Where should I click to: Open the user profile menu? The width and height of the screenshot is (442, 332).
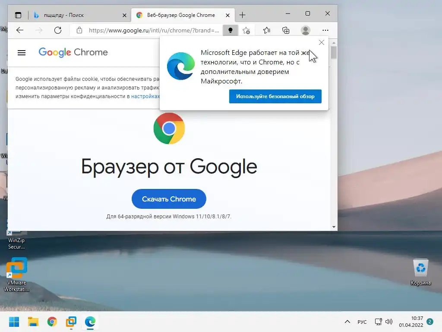(x=306, y=30)
